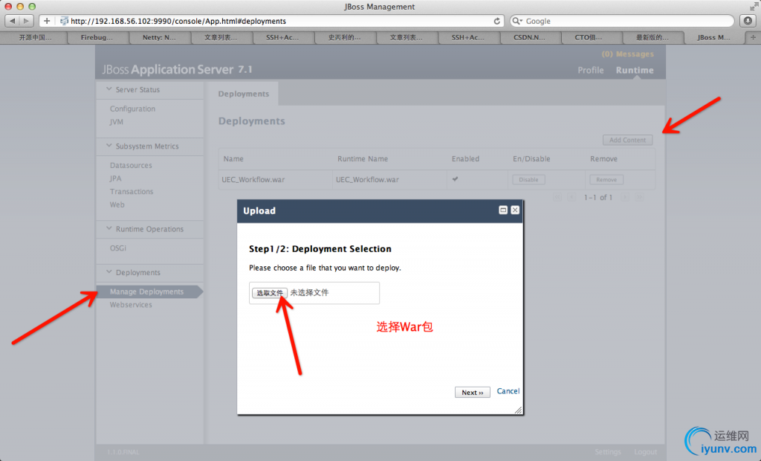
Task: Switch to the 开源中国 browser tab
Action: coord(35,37)
